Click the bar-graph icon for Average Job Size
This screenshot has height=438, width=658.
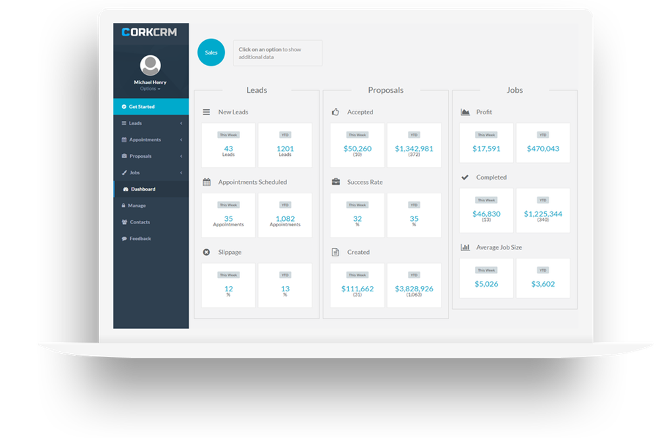(465, 247)
